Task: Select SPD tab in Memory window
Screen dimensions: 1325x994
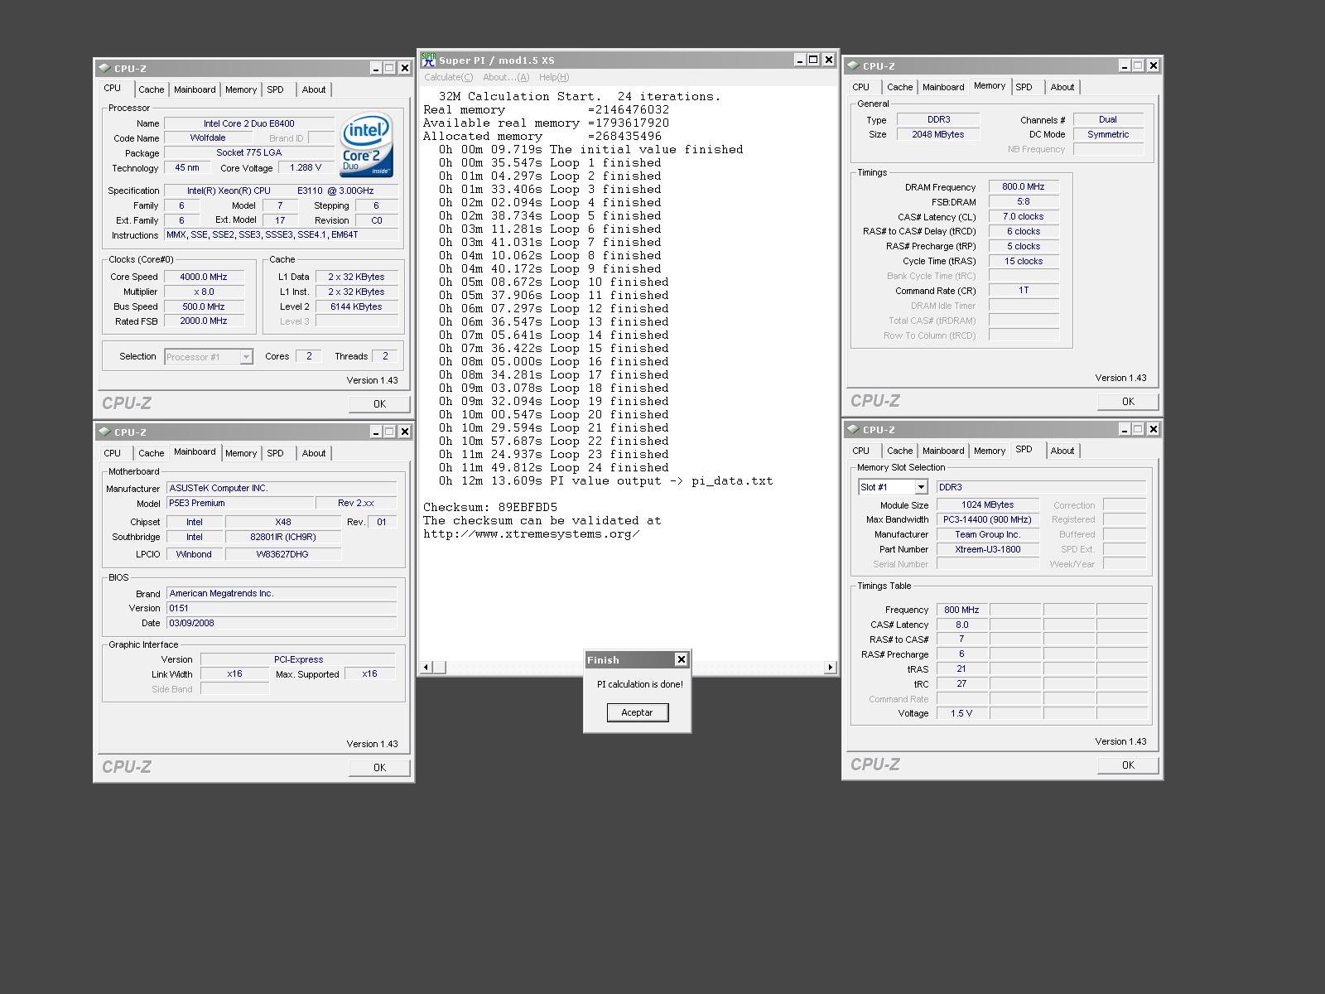Action: coord(1024,87)
